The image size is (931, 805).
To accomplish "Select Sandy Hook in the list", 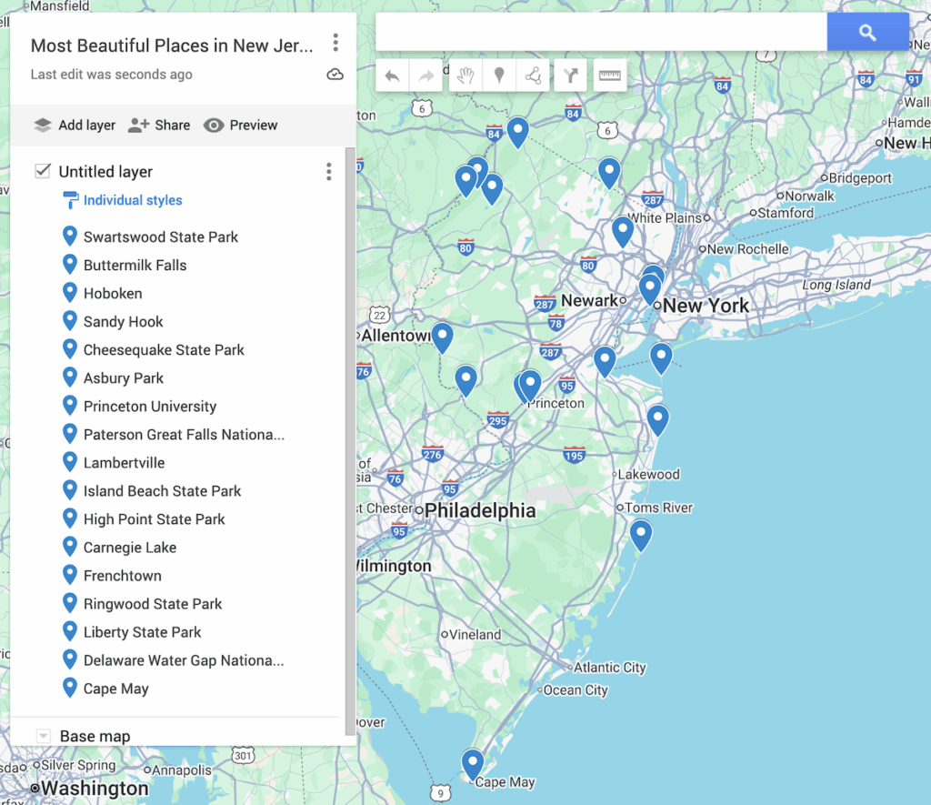I will (x=123, y=321).
